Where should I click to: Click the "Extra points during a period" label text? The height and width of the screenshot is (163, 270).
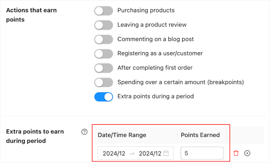[156, 97]
